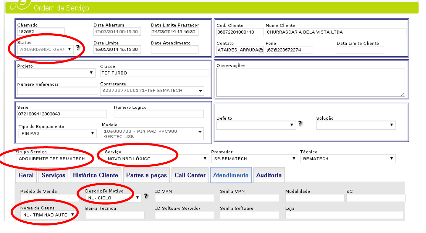Click the help icon beside Descrição Motivo
Screen dimensions: 426x233
click(x=146, y=196)
